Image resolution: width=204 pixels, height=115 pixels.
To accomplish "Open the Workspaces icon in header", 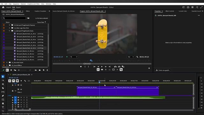I will point(184,7).
